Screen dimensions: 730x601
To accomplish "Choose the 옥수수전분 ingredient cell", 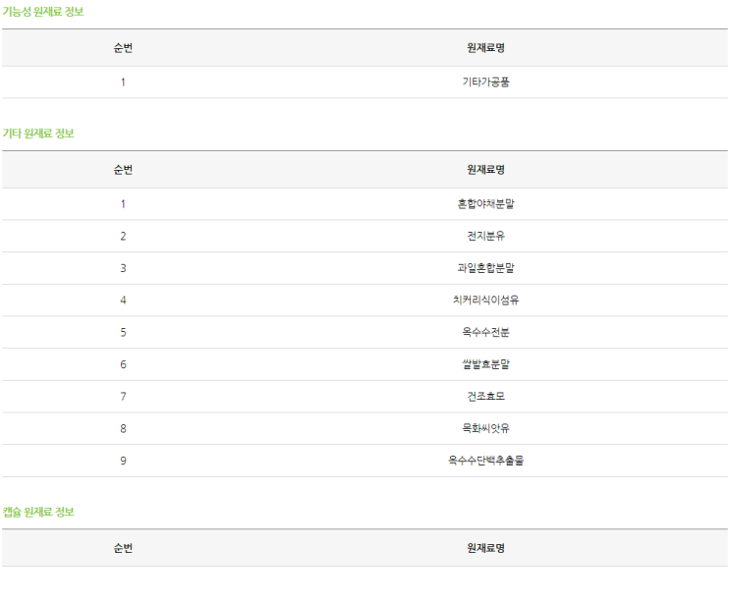I will (485, 333).
